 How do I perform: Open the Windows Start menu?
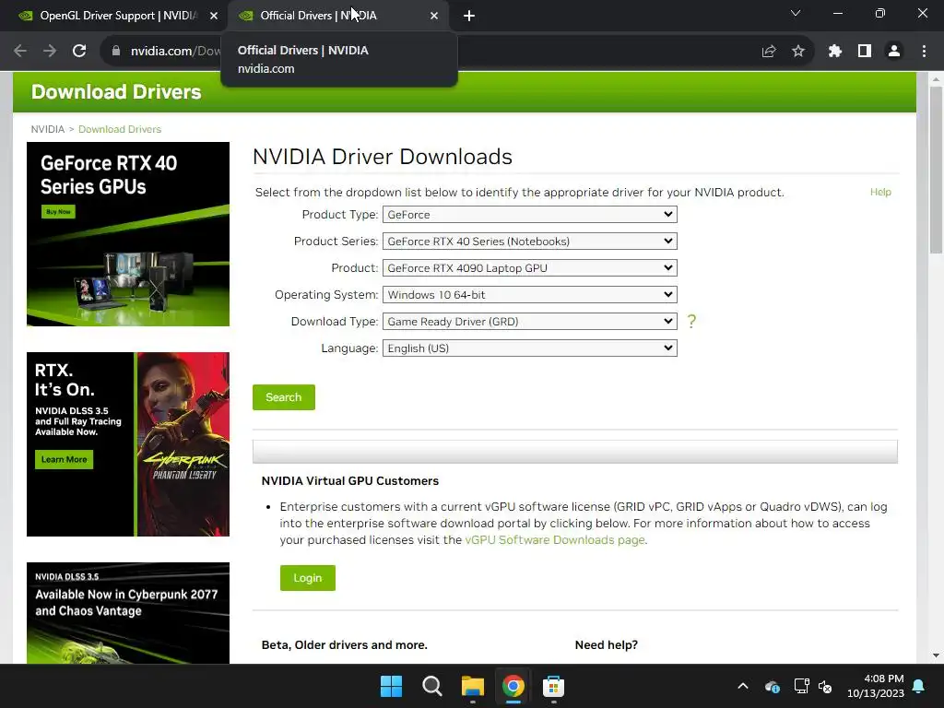[391, 686]
